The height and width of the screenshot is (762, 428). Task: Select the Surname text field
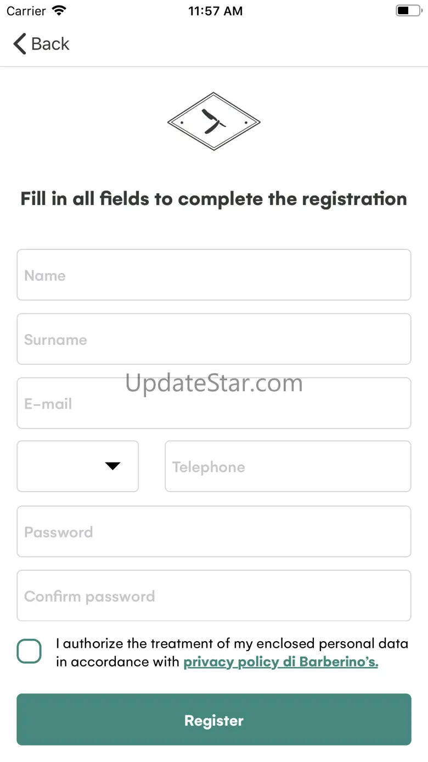(x=214, y=339)
